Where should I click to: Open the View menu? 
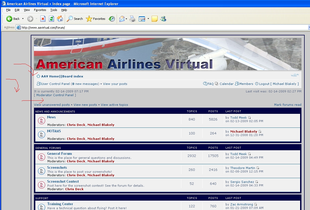[27, 10]
